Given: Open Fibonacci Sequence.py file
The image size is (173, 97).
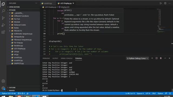Looking at the screenshot, I should click(x=23, y=40).
